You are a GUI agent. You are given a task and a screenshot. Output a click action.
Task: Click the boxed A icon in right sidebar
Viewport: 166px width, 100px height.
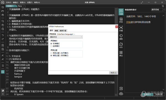coord(121,89)
